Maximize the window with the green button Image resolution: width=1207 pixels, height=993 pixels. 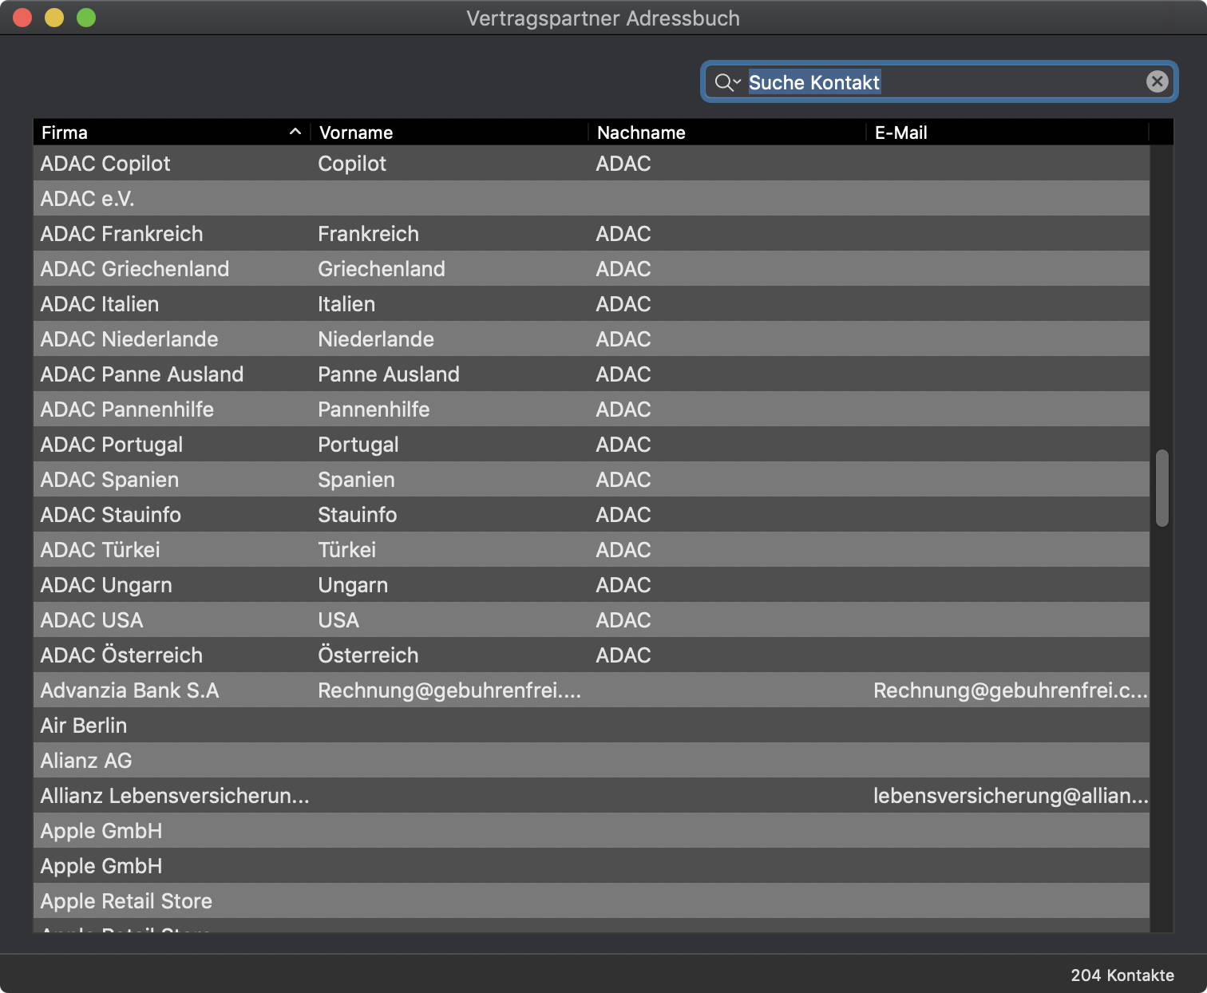point(86,18)
